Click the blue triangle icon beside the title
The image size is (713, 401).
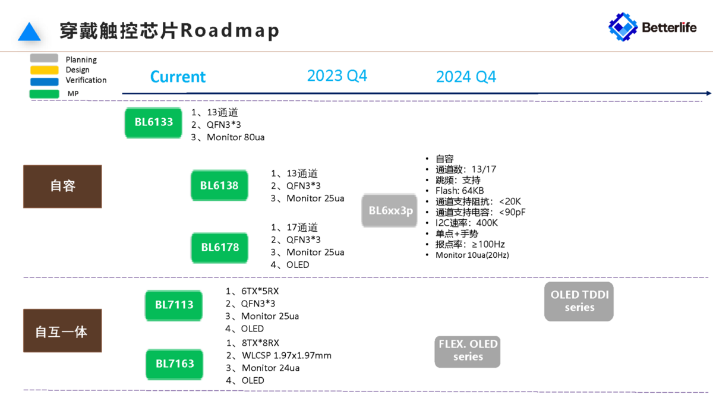[29, 32]
